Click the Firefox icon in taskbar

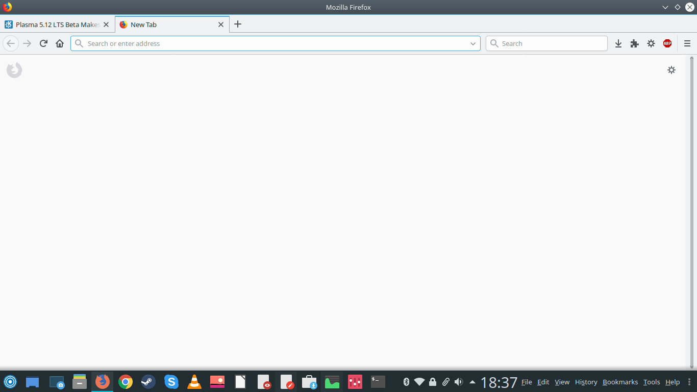(x=103, y=381)
